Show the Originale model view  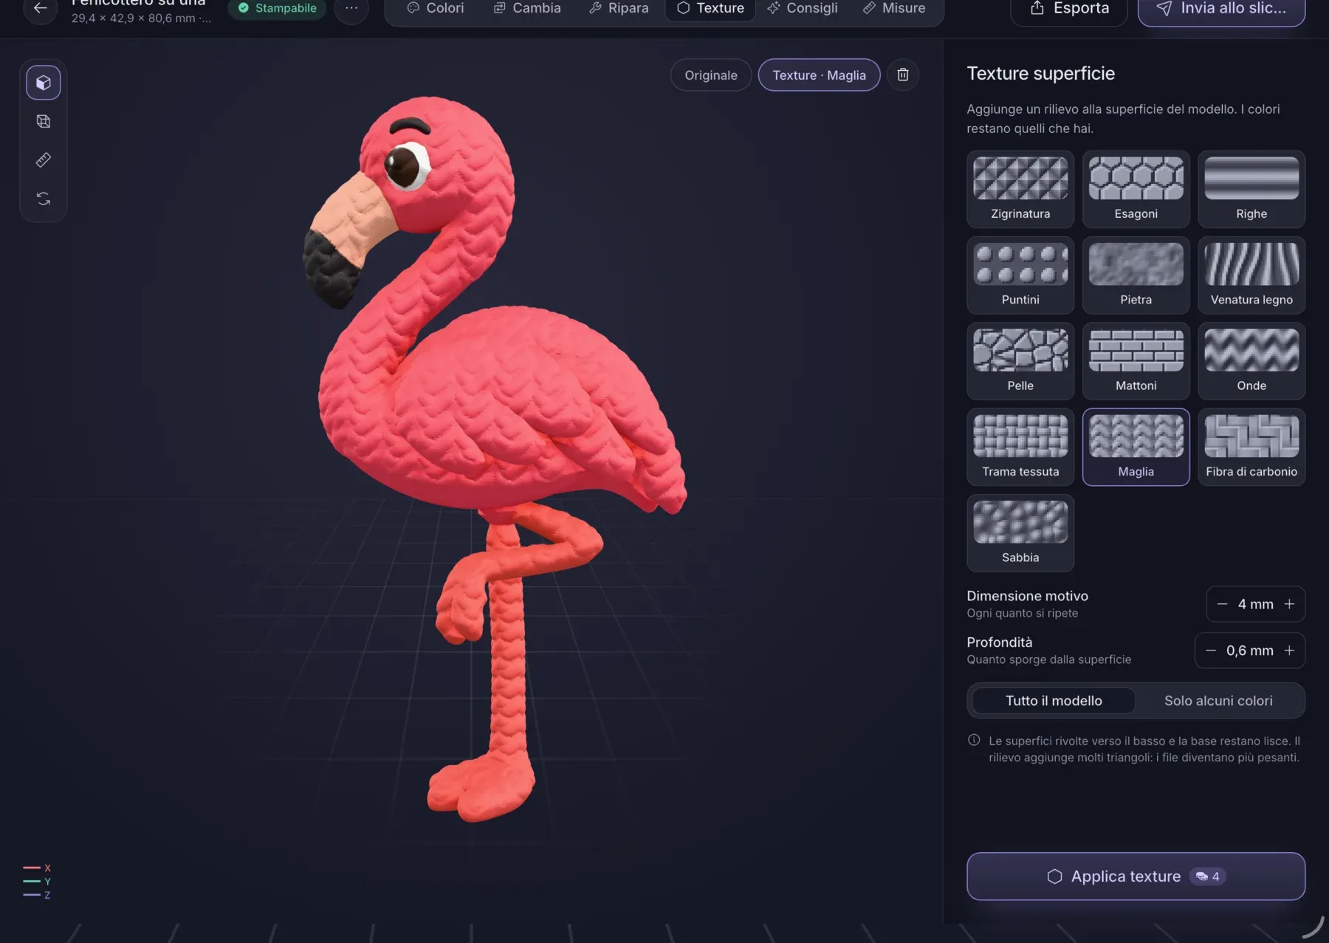[x=710, y=75]
